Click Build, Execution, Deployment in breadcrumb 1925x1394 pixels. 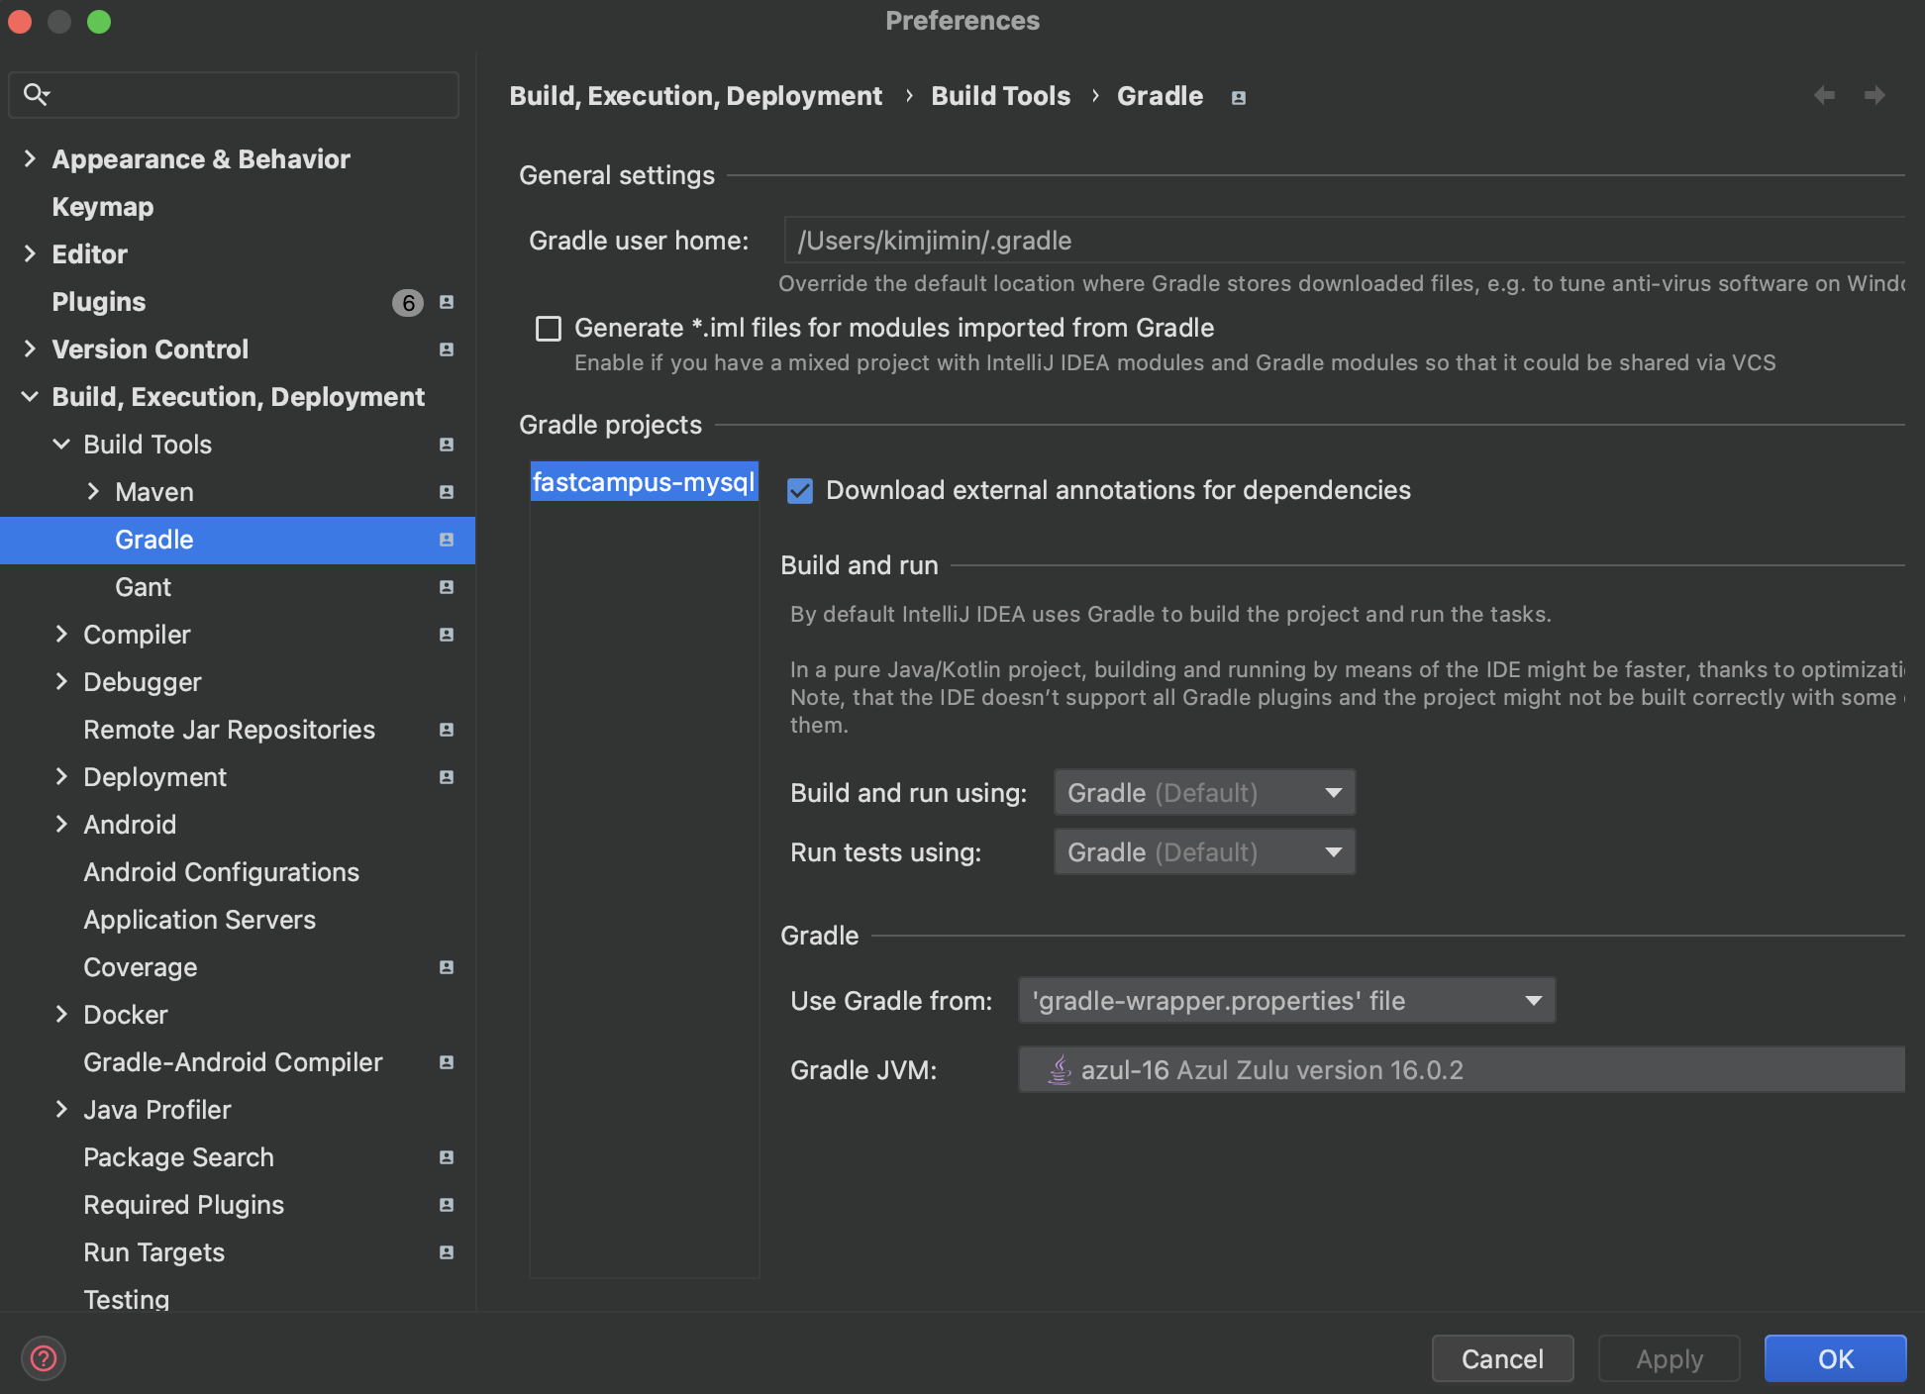coord(695,96)
